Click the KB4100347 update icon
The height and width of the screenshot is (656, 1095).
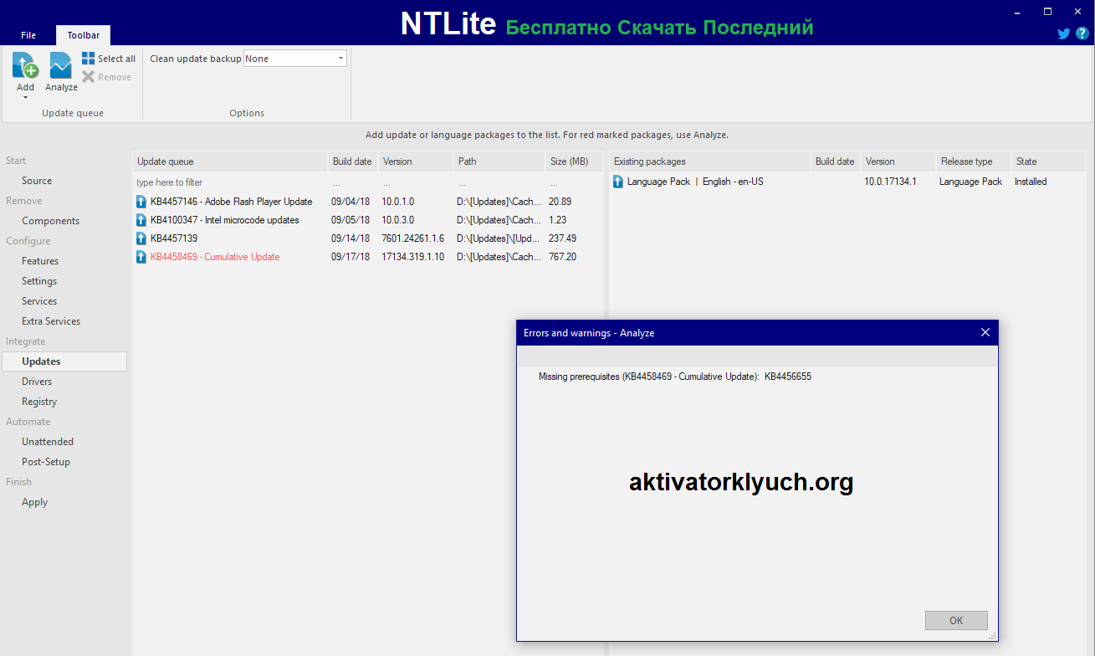[x=141, y=220]
